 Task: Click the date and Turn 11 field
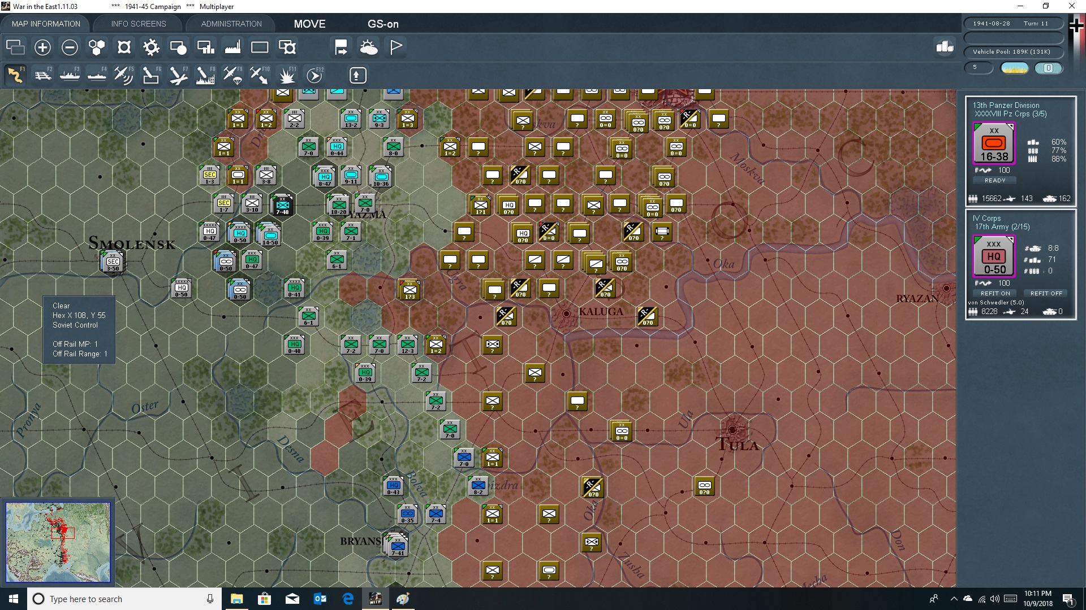pyautogui.click(x=1013, y=24)
